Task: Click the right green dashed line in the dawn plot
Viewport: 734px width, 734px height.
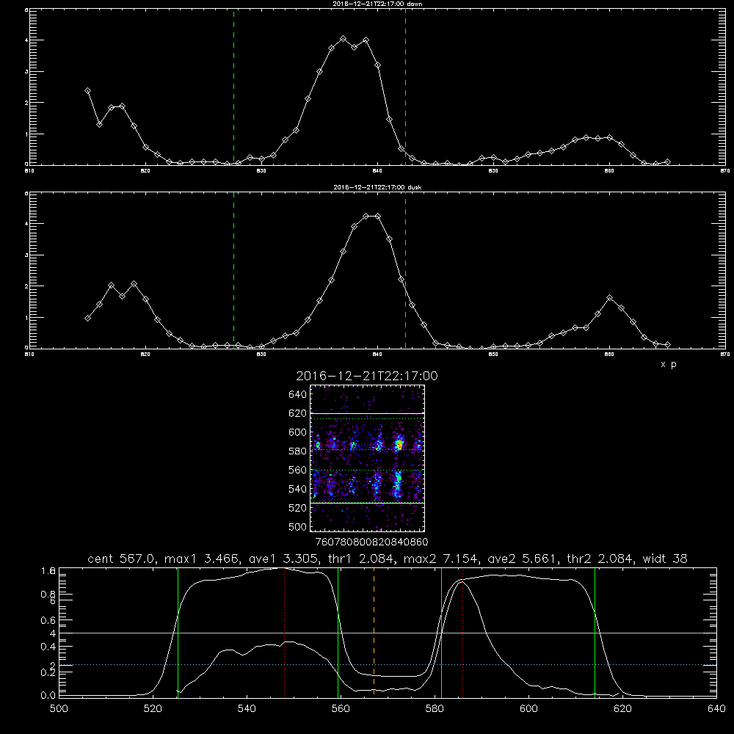Action: point(405,87)
